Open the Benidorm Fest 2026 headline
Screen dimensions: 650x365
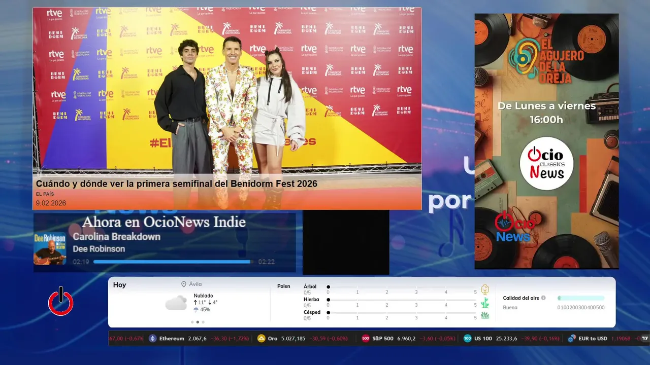click(x=176, y=184)
